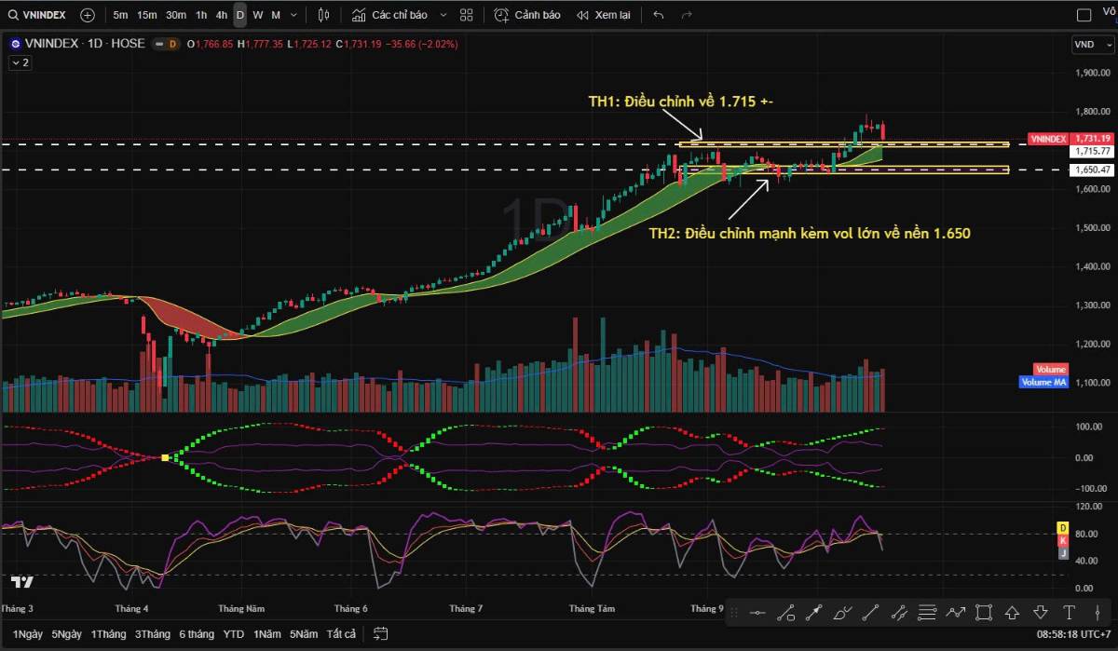This screenshot has height=651, width=1118.
Task: Select the 1h timeframe
Action: point(201,15)
